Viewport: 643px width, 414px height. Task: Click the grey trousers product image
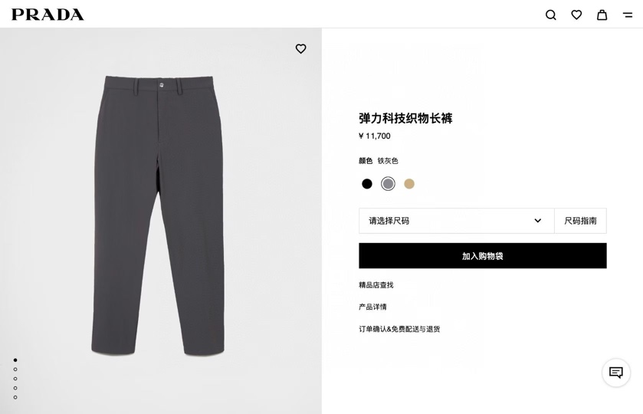click(158, 215)
